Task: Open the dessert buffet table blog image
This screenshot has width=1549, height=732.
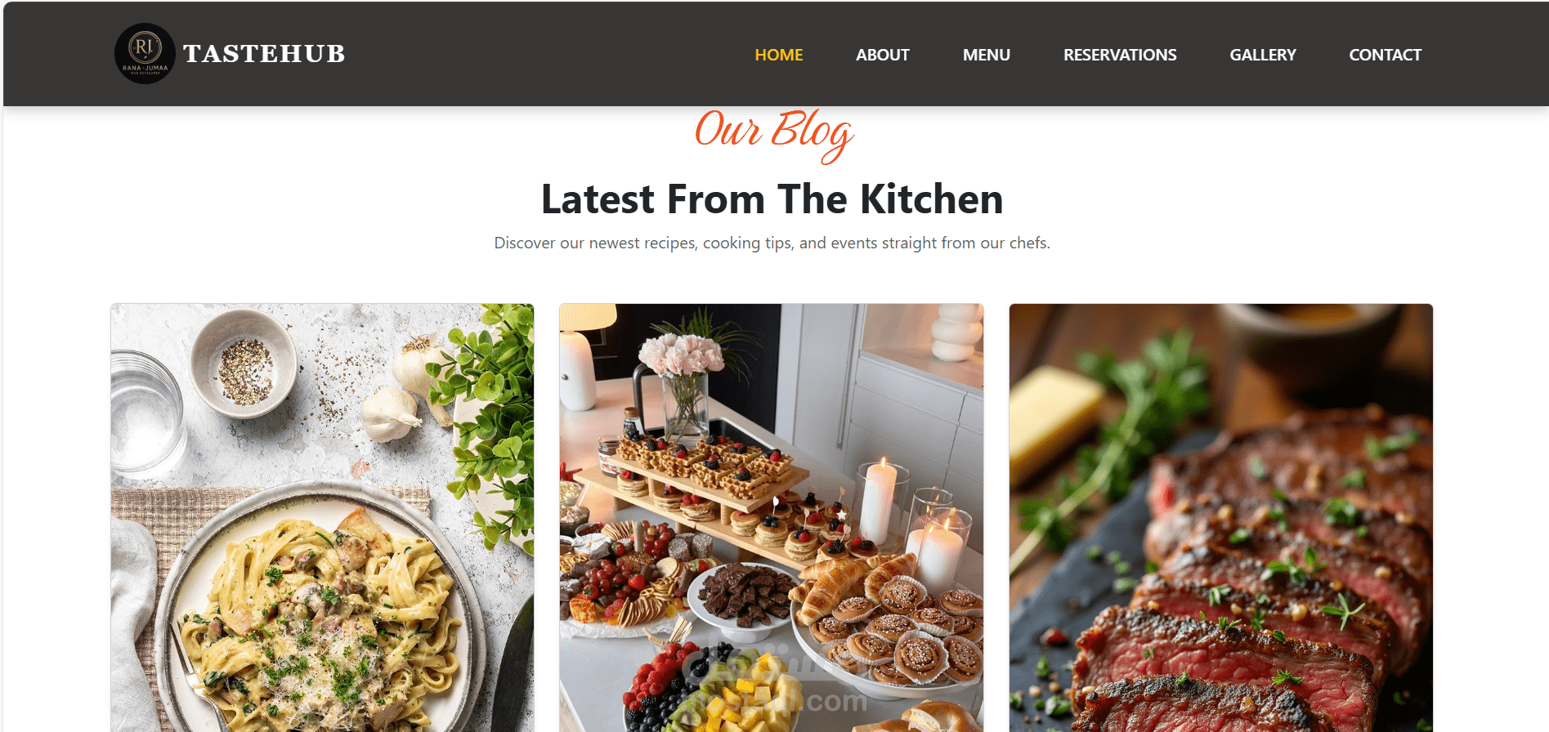Action: (772, 518)
